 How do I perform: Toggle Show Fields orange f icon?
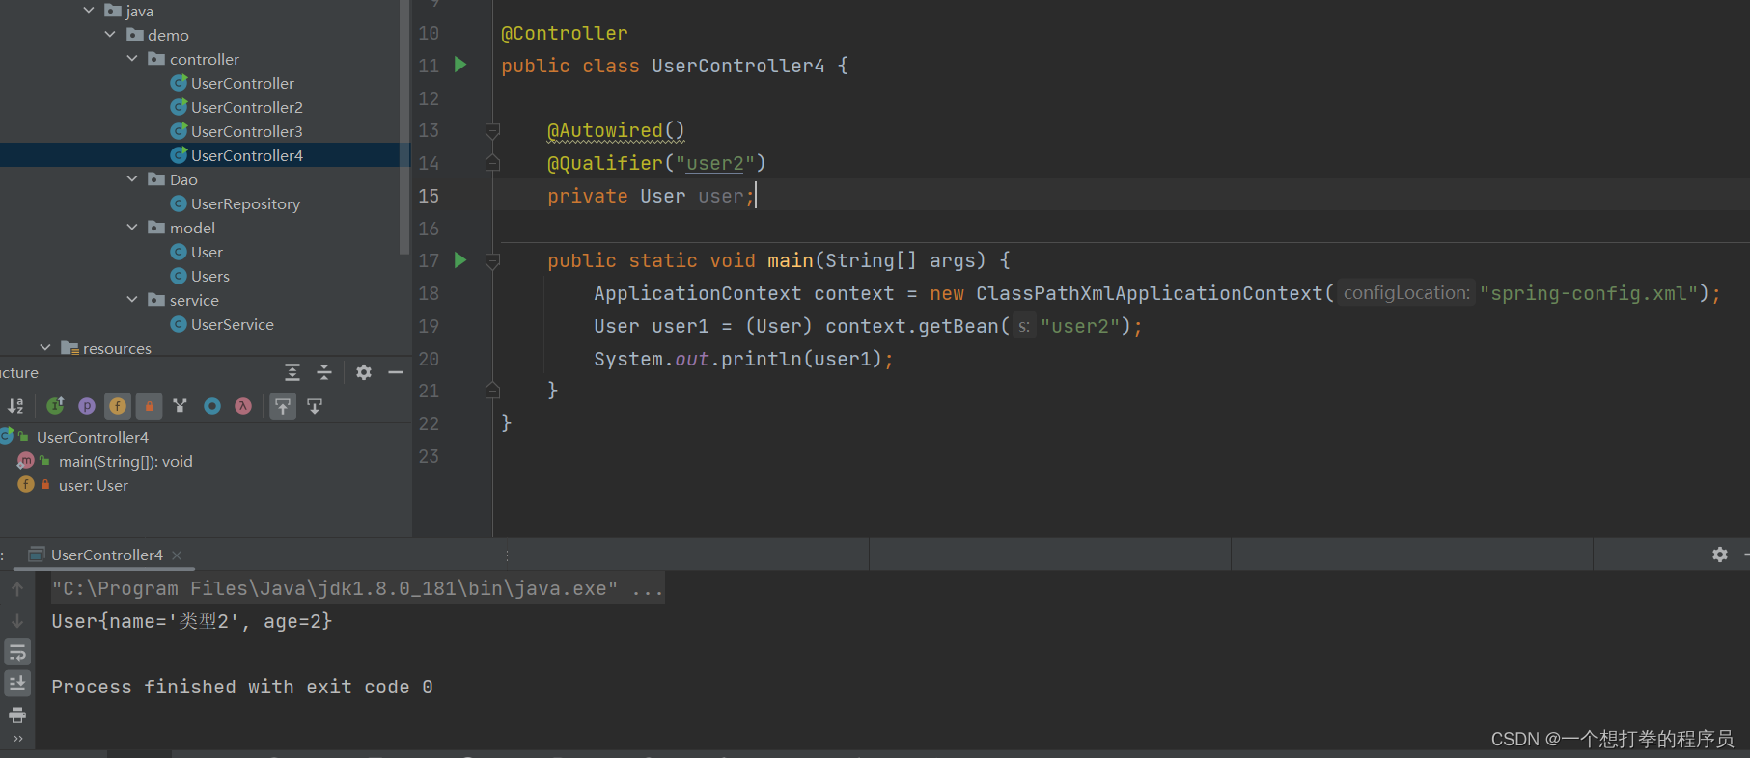tap(118, 406)
